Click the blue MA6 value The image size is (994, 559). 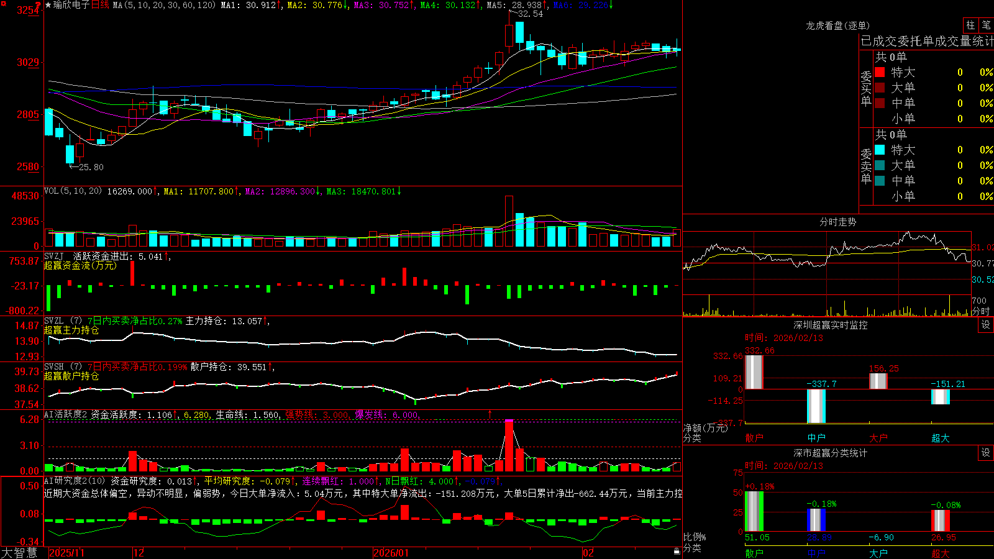[x=581, y=5]
